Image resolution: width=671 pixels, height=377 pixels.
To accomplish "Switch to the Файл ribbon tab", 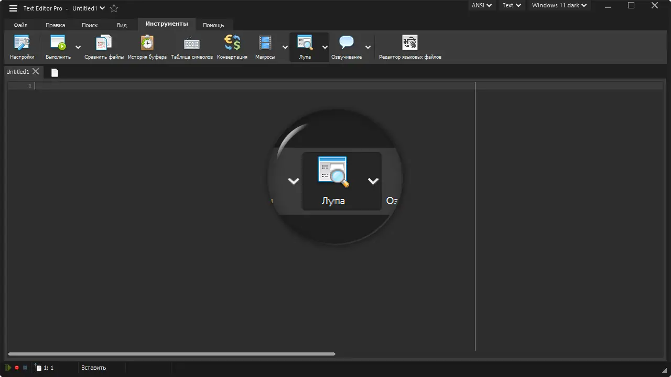I will 21,25.
